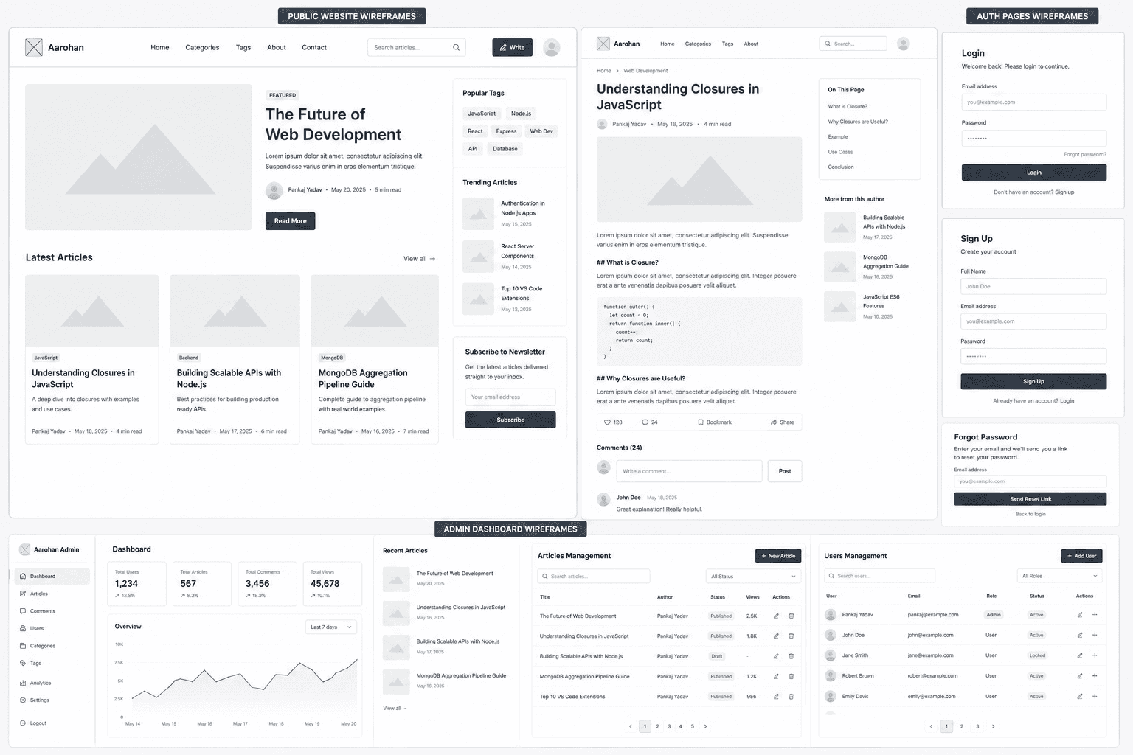Click the 'Your email address' newsletter field
The width and height of the screenshot is (1133, 755).
pos(510,397)
